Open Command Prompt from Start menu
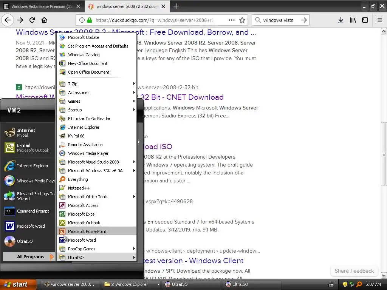 (x=29, y=211)
